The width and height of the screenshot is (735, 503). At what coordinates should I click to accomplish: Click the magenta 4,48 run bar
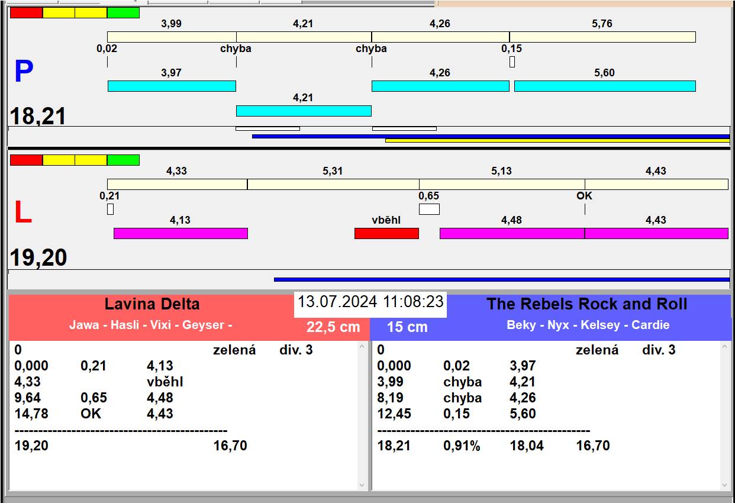click(512, 233)
